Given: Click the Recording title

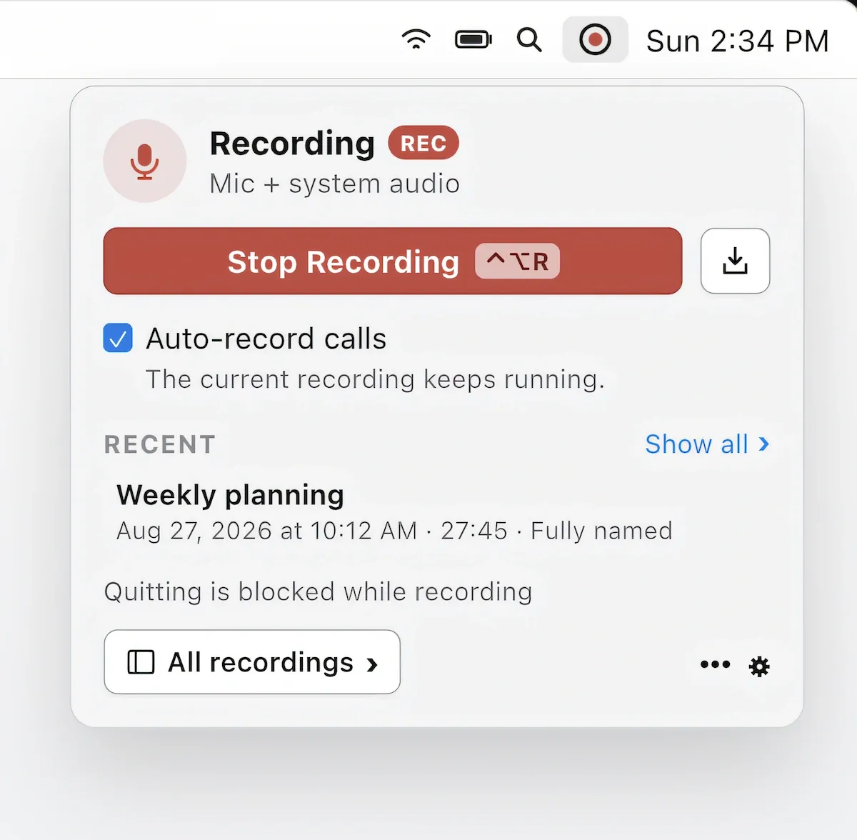Looking at the screenshot, I should tap(292, 144).
